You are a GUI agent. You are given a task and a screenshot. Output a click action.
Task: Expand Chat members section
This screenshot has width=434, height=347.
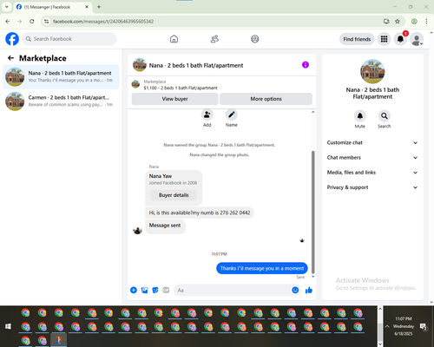[x=372, y=158]
